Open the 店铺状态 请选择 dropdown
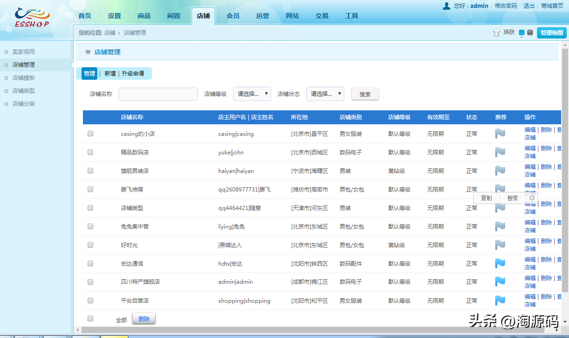This screenshot has width=569, height=338. point(325,94)
